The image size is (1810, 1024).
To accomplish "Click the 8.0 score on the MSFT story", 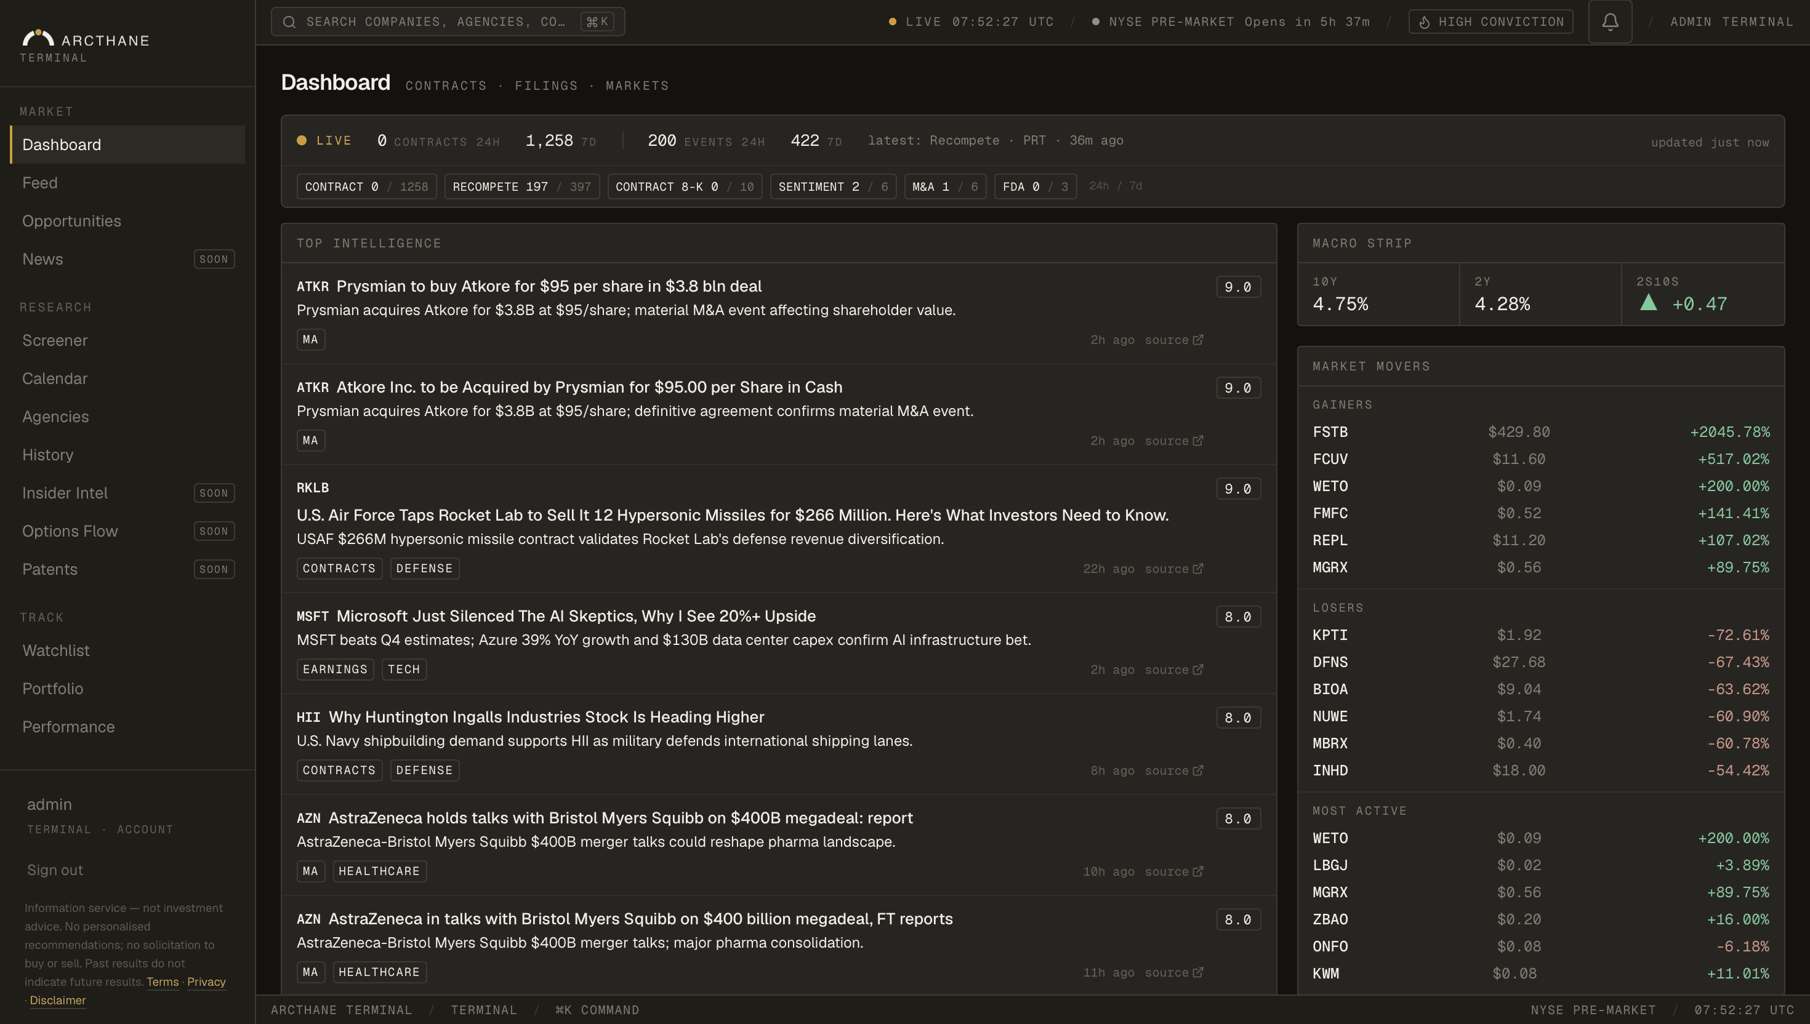I will point(1238,617).
